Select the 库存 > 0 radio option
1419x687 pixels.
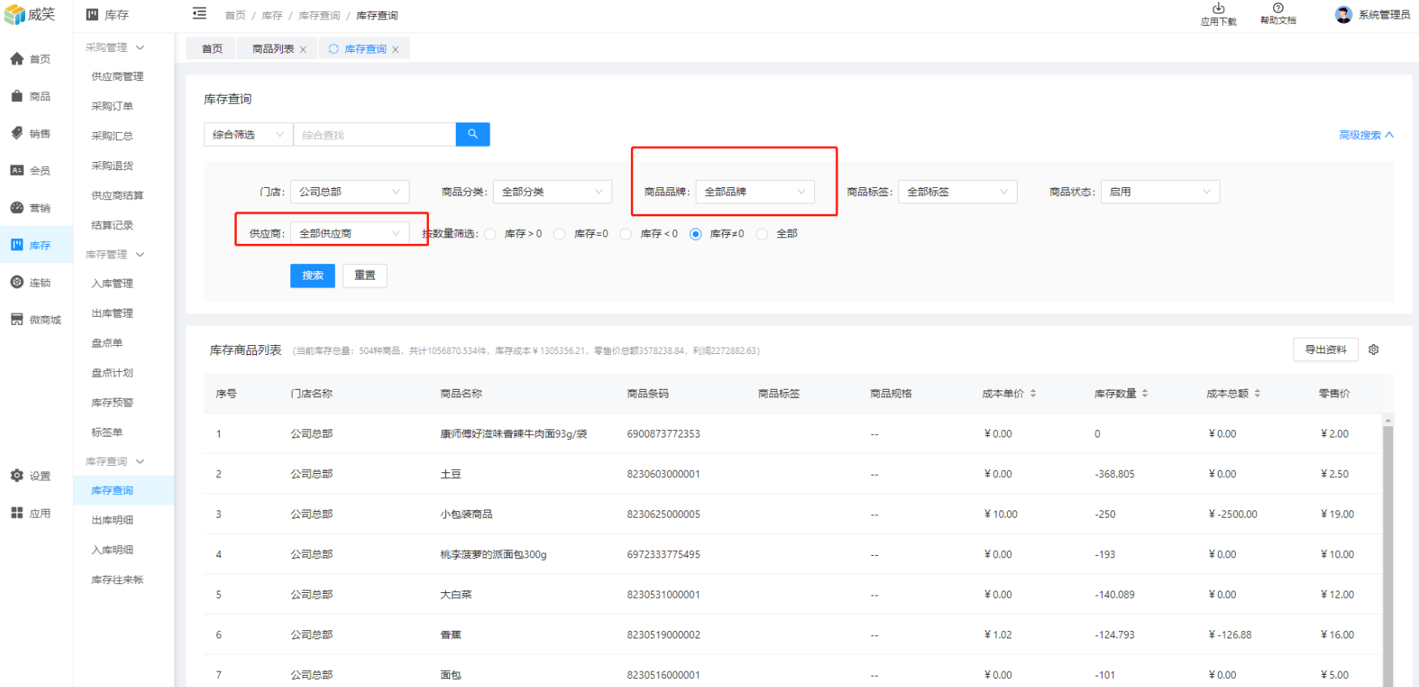click(x=491, y=234)
